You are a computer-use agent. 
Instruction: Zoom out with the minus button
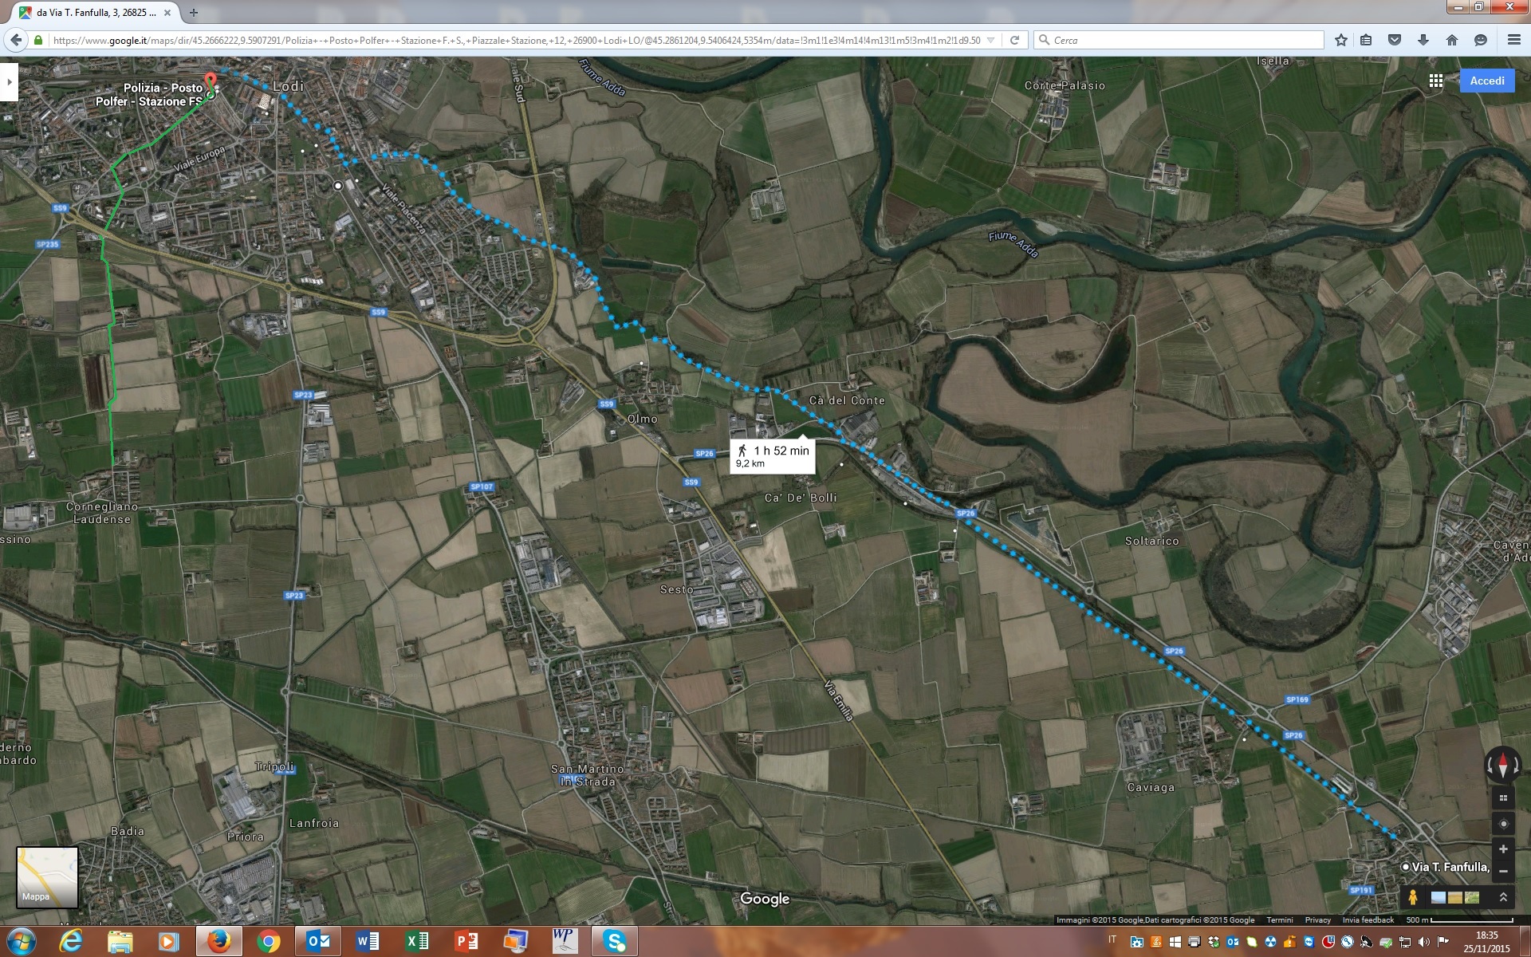pyautogui.click(x=1503, y=871)
